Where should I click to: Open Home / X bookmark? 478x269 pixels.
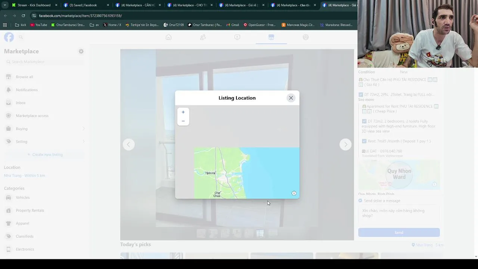click(112, 25)
